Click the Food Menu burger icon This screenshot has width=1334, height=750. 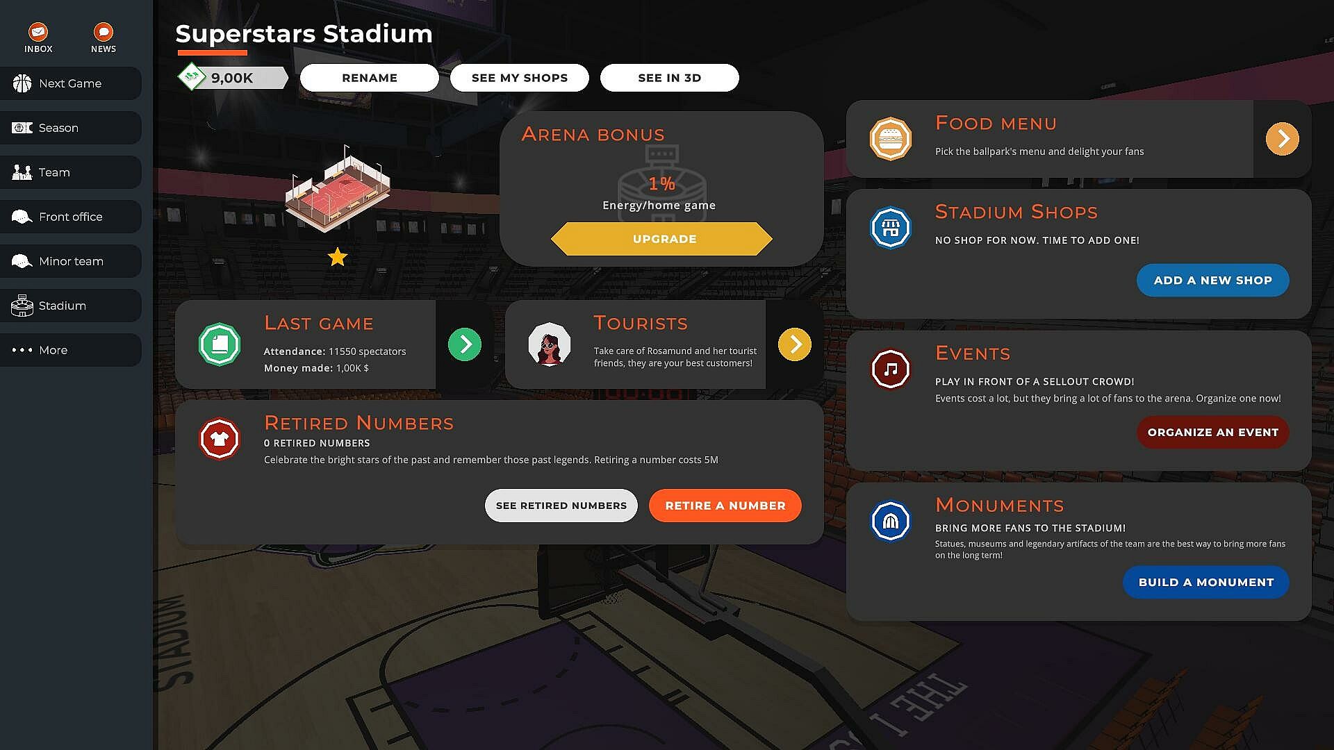[890, 139]
